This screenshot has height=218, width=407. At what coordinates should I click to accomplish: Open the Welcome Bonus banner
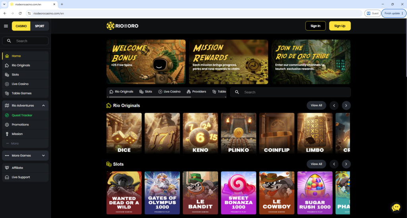pyautogui.click(x=146, y=62)
